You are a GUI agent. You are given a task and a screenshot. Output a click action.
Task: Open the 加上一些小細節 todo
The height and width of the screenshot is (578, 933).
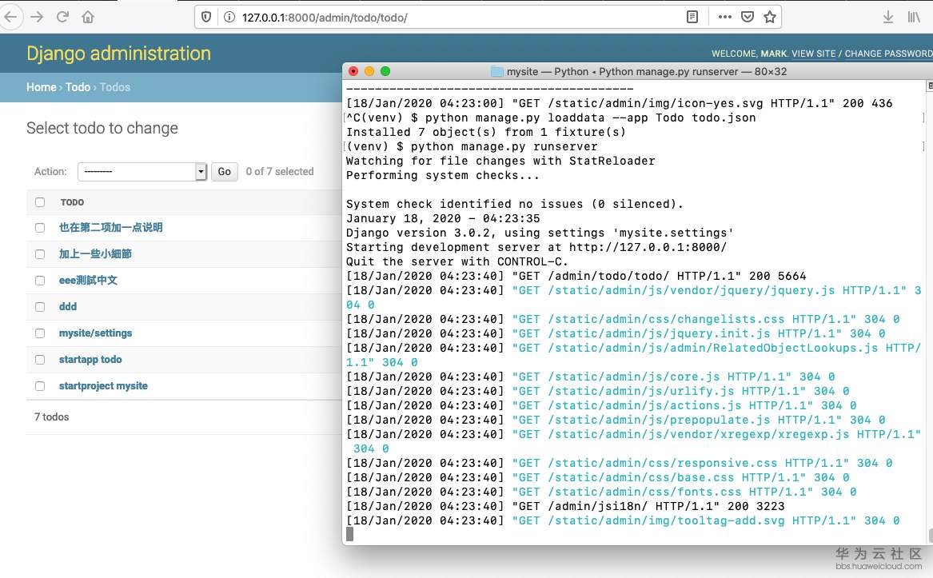pyautogui.click(x=95, y=253)
